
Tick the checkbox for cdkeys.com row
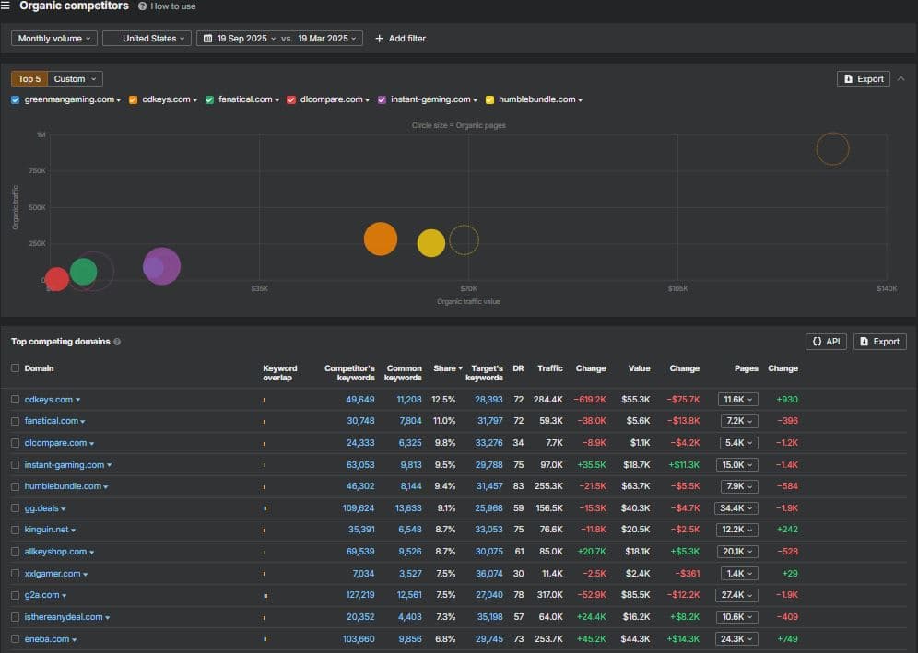(16, 400)
